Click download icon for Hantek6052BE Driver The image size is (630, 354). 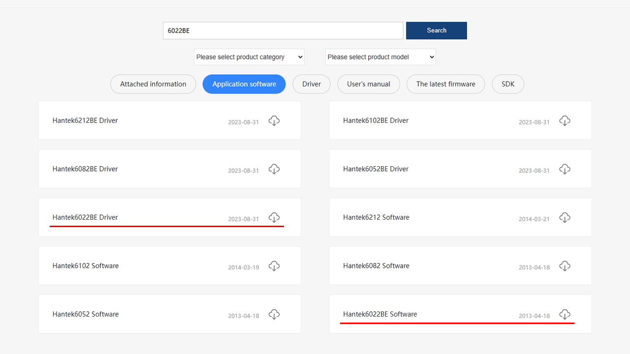(x=565, y=169)
